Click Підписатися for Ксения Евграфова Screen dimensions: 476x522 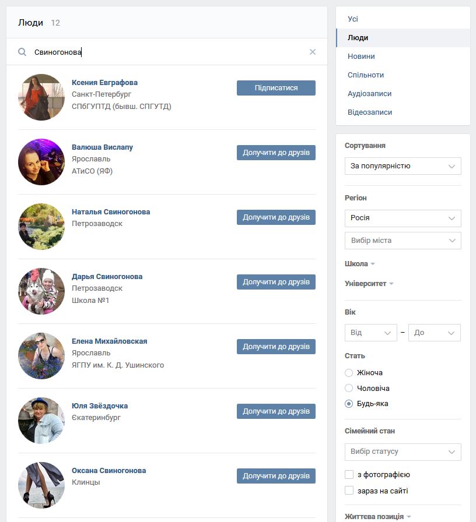point(276,88)
